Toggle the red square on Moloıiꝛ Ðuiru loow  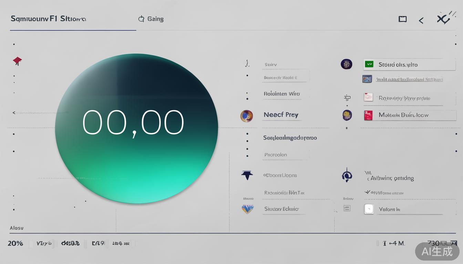point(368,115)
